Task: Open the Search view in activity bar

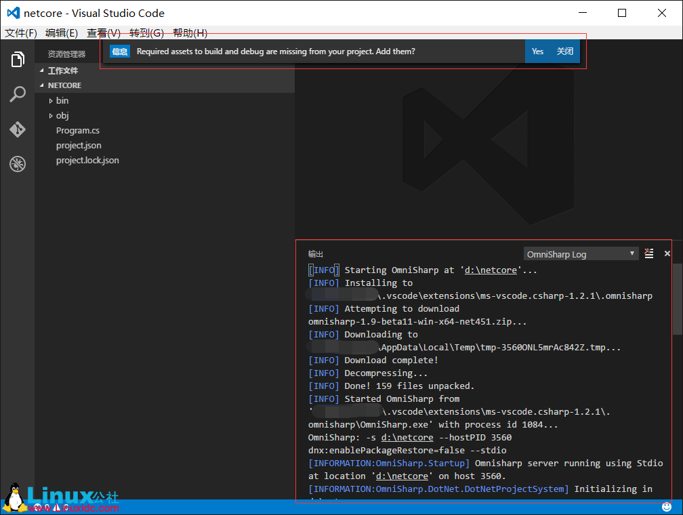Action: click(x=18, y=94)
